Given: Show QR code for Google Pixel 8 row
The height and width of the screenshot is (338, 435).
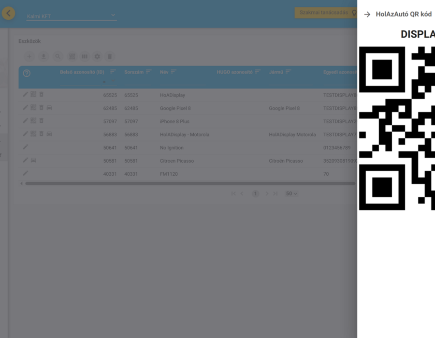Looking at the screenshot, I should [x=33, y=107].
